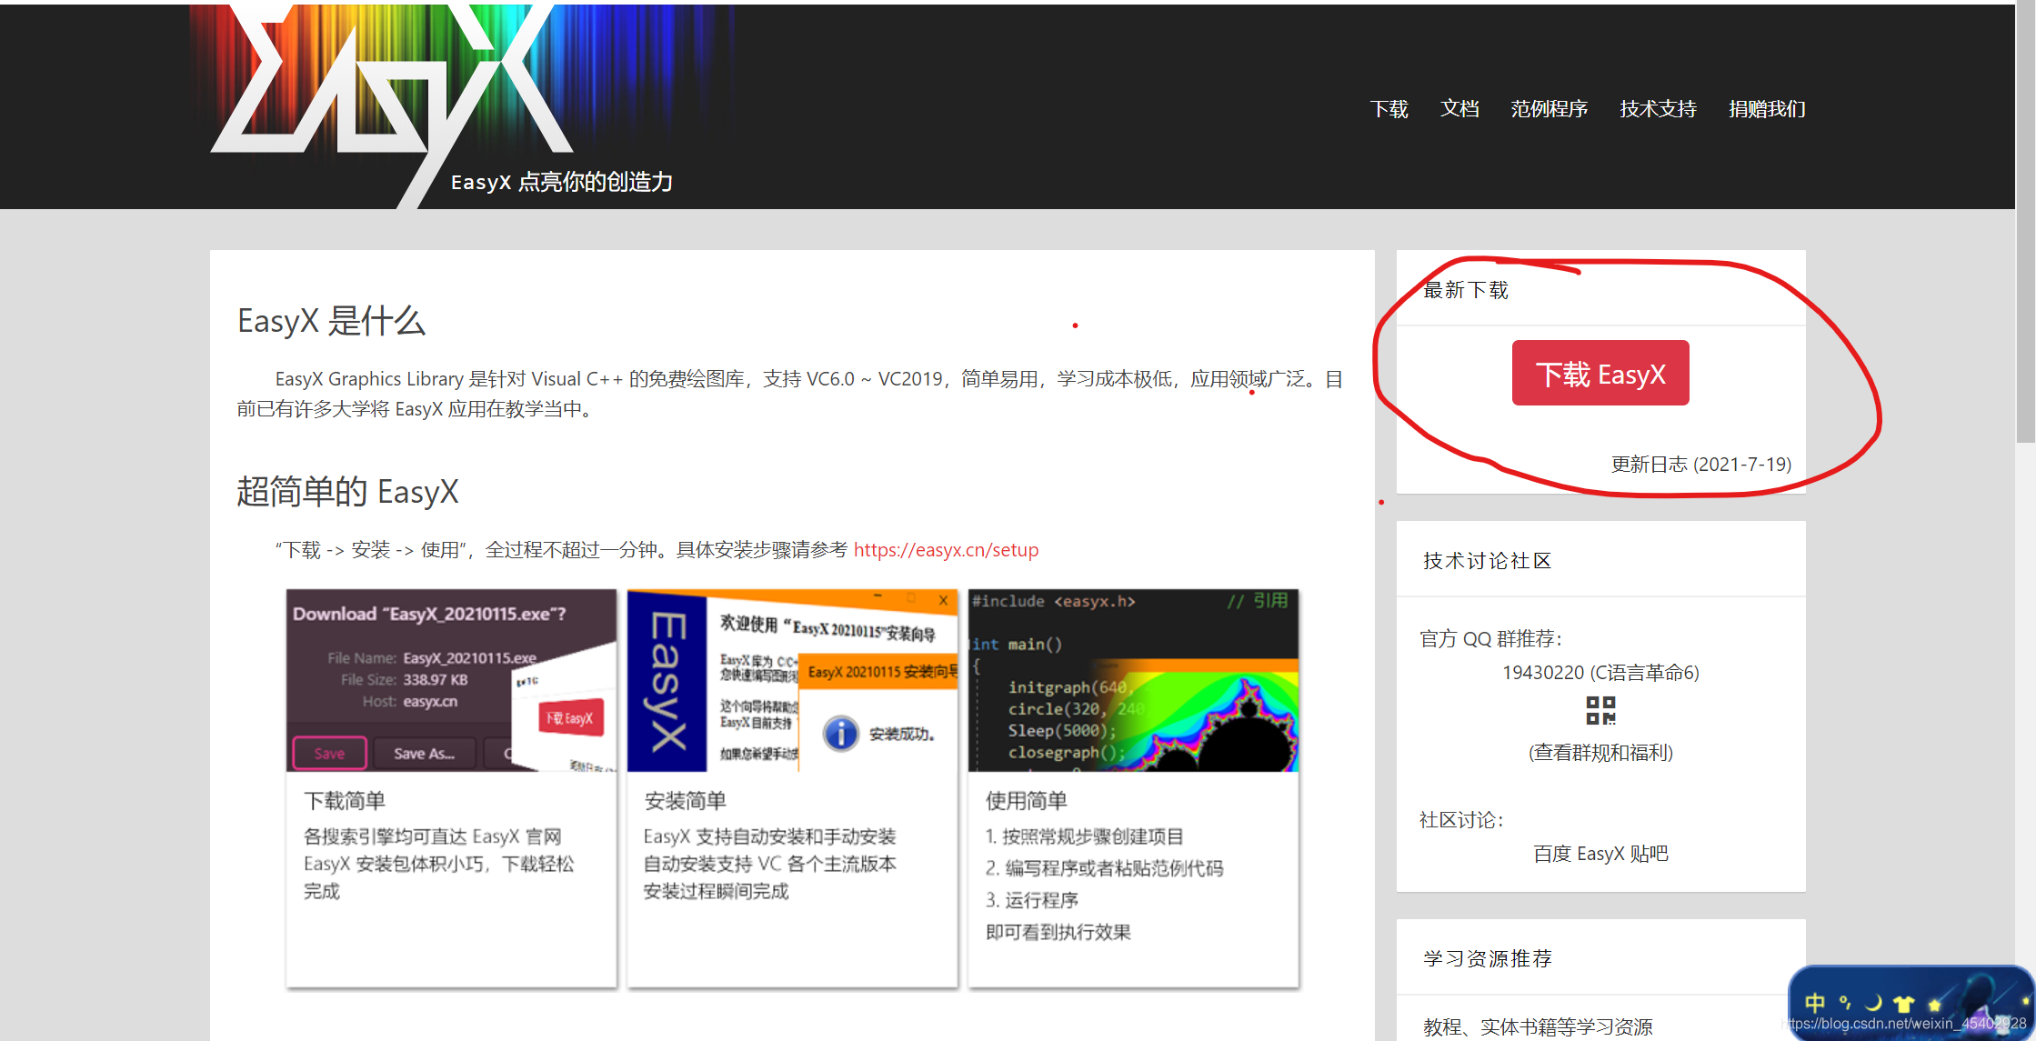Click the red 下载 EasyX button
Image resolution: width=2036 pixels, height=1041 pixels.
[1600, 373]
